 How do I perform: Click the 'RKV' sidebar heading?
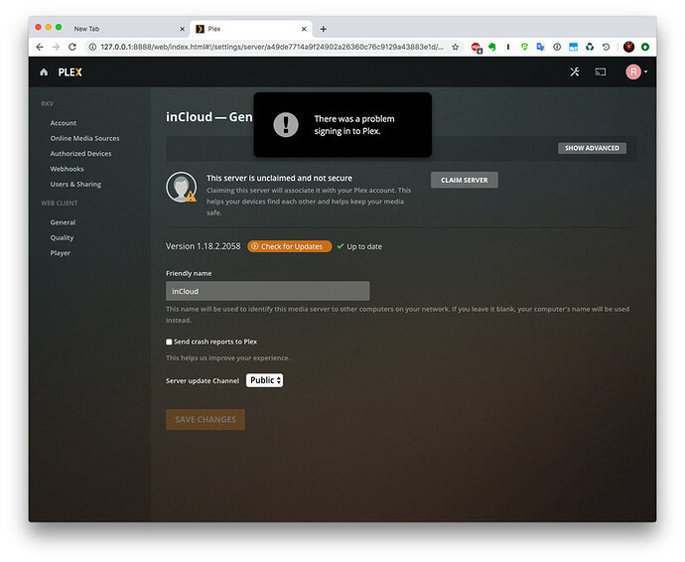click(48, 104)
